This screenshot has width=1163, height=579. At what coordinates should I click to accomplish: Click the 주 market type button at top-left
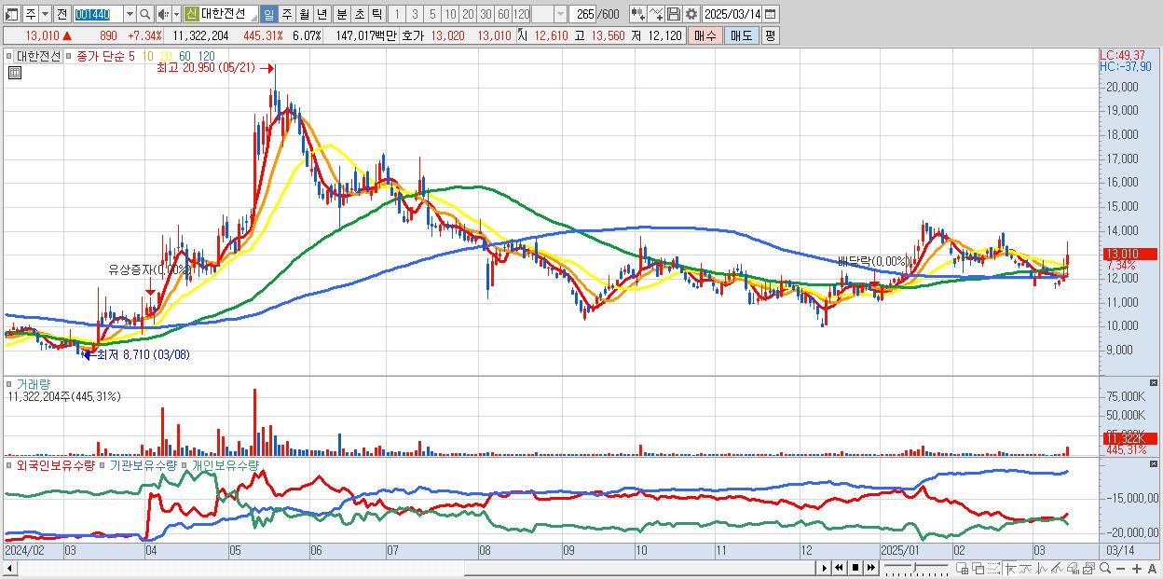31,14
